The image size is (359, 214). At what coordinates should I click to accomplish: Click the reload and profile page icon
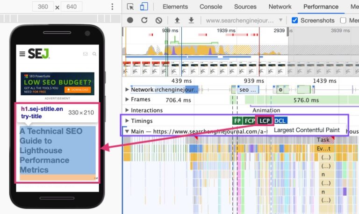point(144,20)
